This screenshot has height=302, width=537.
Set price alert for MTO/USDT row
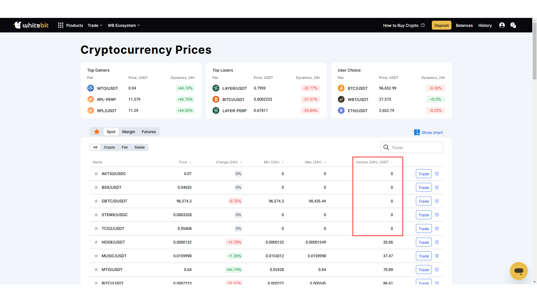(437, 270)
